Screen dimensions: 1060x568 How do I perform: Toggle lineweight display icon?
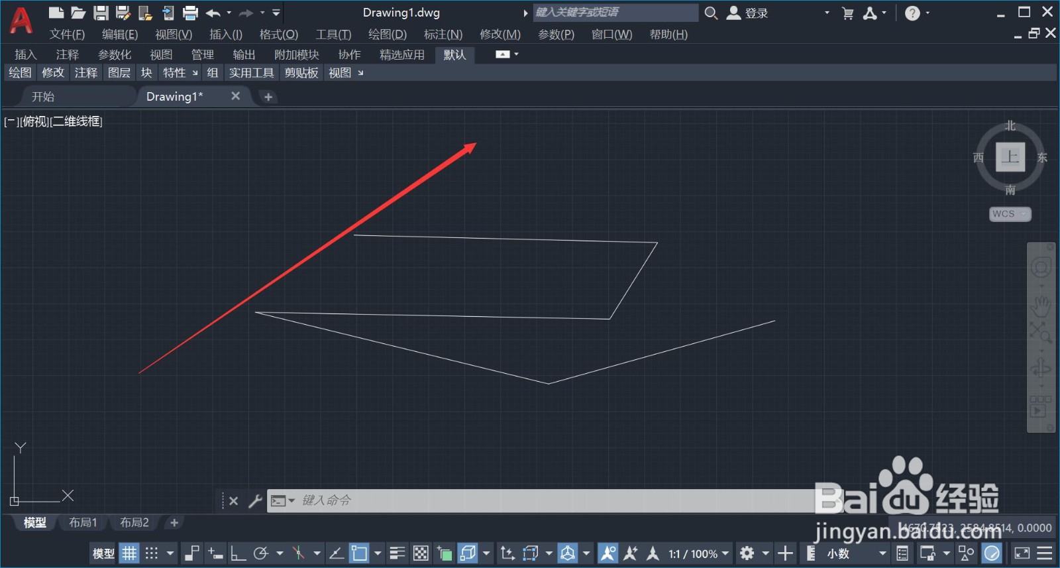point(397,553)
